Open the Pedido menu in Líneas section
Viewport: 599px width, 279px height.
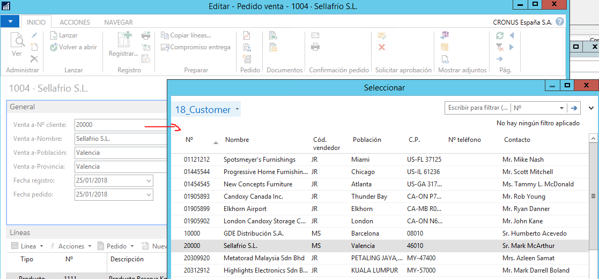(x=116, y=246)
